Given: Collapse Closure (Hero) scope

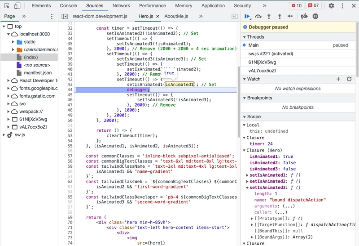Looking at the screenshot, I should point(244,150).
